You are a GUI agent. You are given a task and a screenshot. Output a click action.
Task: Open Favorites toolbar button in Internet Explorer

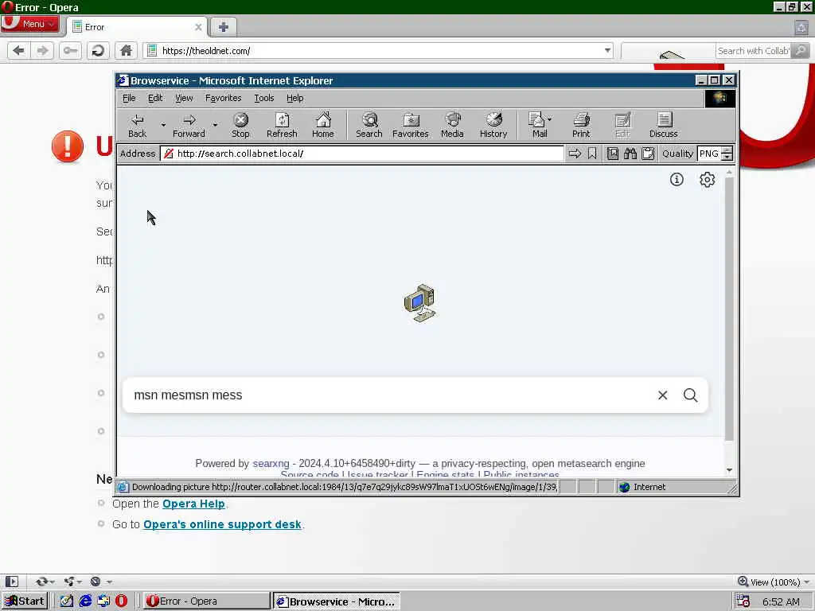tap(411, 125)
